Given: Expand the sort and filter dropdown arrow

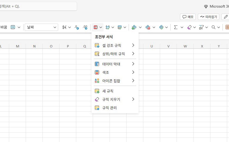Looking at the screenshot, I should click(206, 27).
